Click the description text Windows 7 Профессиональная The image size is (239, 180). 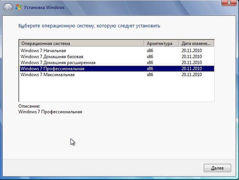tap(50, 112)
